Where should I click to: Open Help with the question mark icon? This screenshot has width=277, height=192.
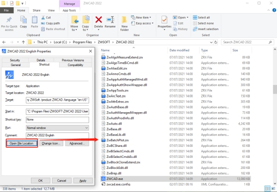pos(274,11)
